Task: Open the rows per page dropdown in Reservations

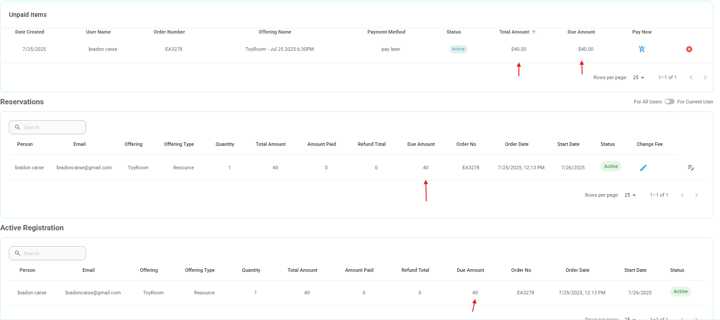Action: point(630,195)
